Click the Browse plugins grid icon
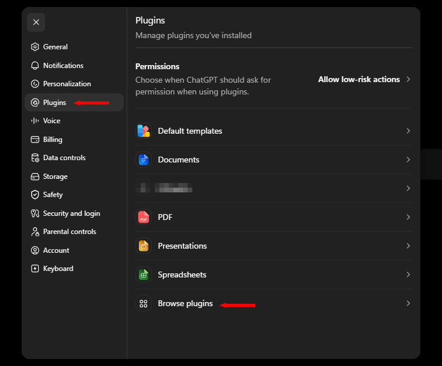The height and width of the screenshot is (366, 442). (x=144, y=303)
